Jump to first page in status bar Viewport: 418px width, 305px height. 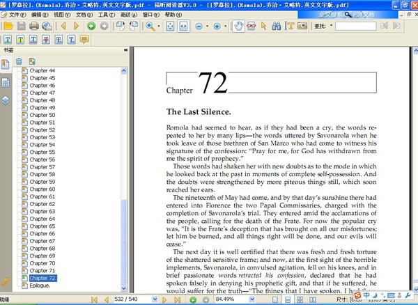94,299
